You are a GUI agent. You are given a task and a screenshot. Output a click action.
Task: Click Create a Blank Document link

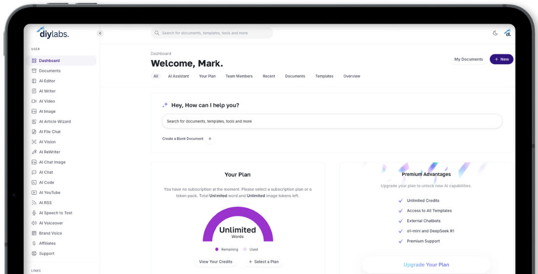pos(183,139)
